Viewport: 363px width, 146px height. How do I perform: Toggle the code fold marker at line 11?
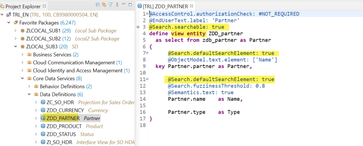coord(147,79)
